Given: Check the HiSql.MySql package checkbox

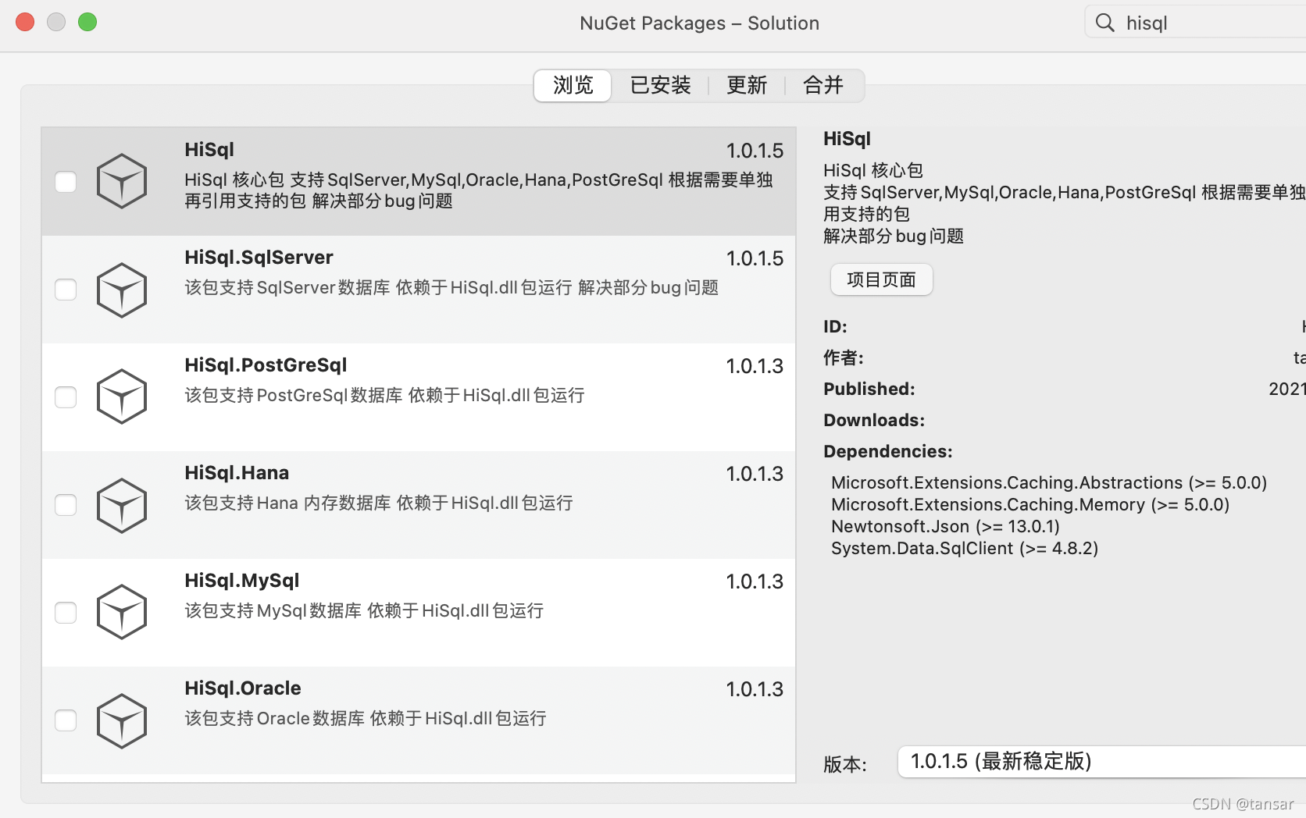Looking at the screenshot, I should (66, 613).
